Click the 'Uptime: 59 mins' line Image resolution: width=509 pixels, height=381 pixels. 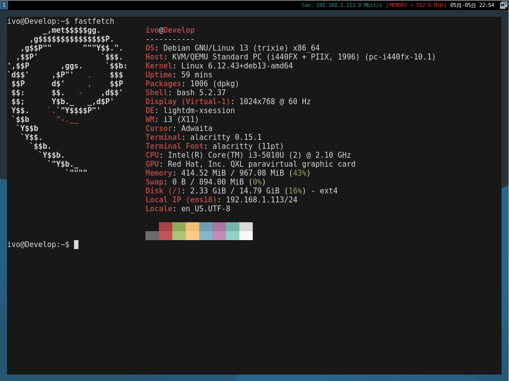[179, 75]
